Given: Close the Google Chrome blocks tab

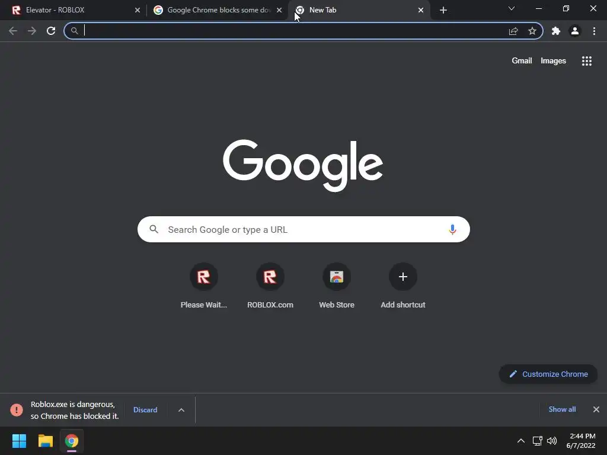Looking at the screenshot, I should 279,10.
